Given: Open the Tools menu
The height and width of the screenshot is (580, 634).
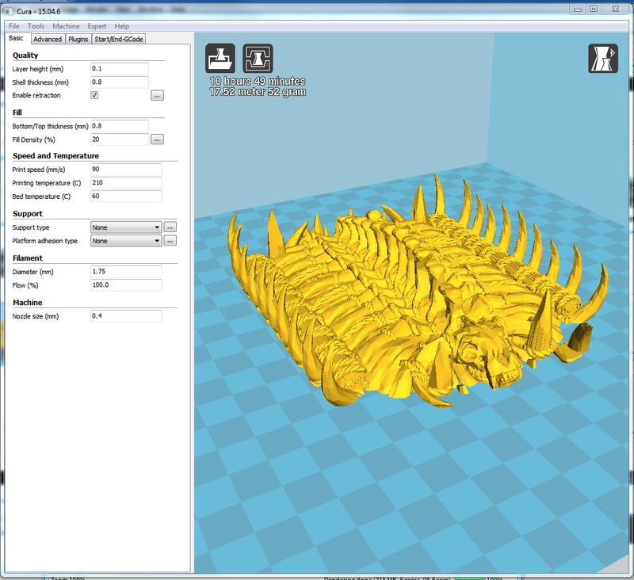Looking at the screenshot, I should (x=36, y=26).
